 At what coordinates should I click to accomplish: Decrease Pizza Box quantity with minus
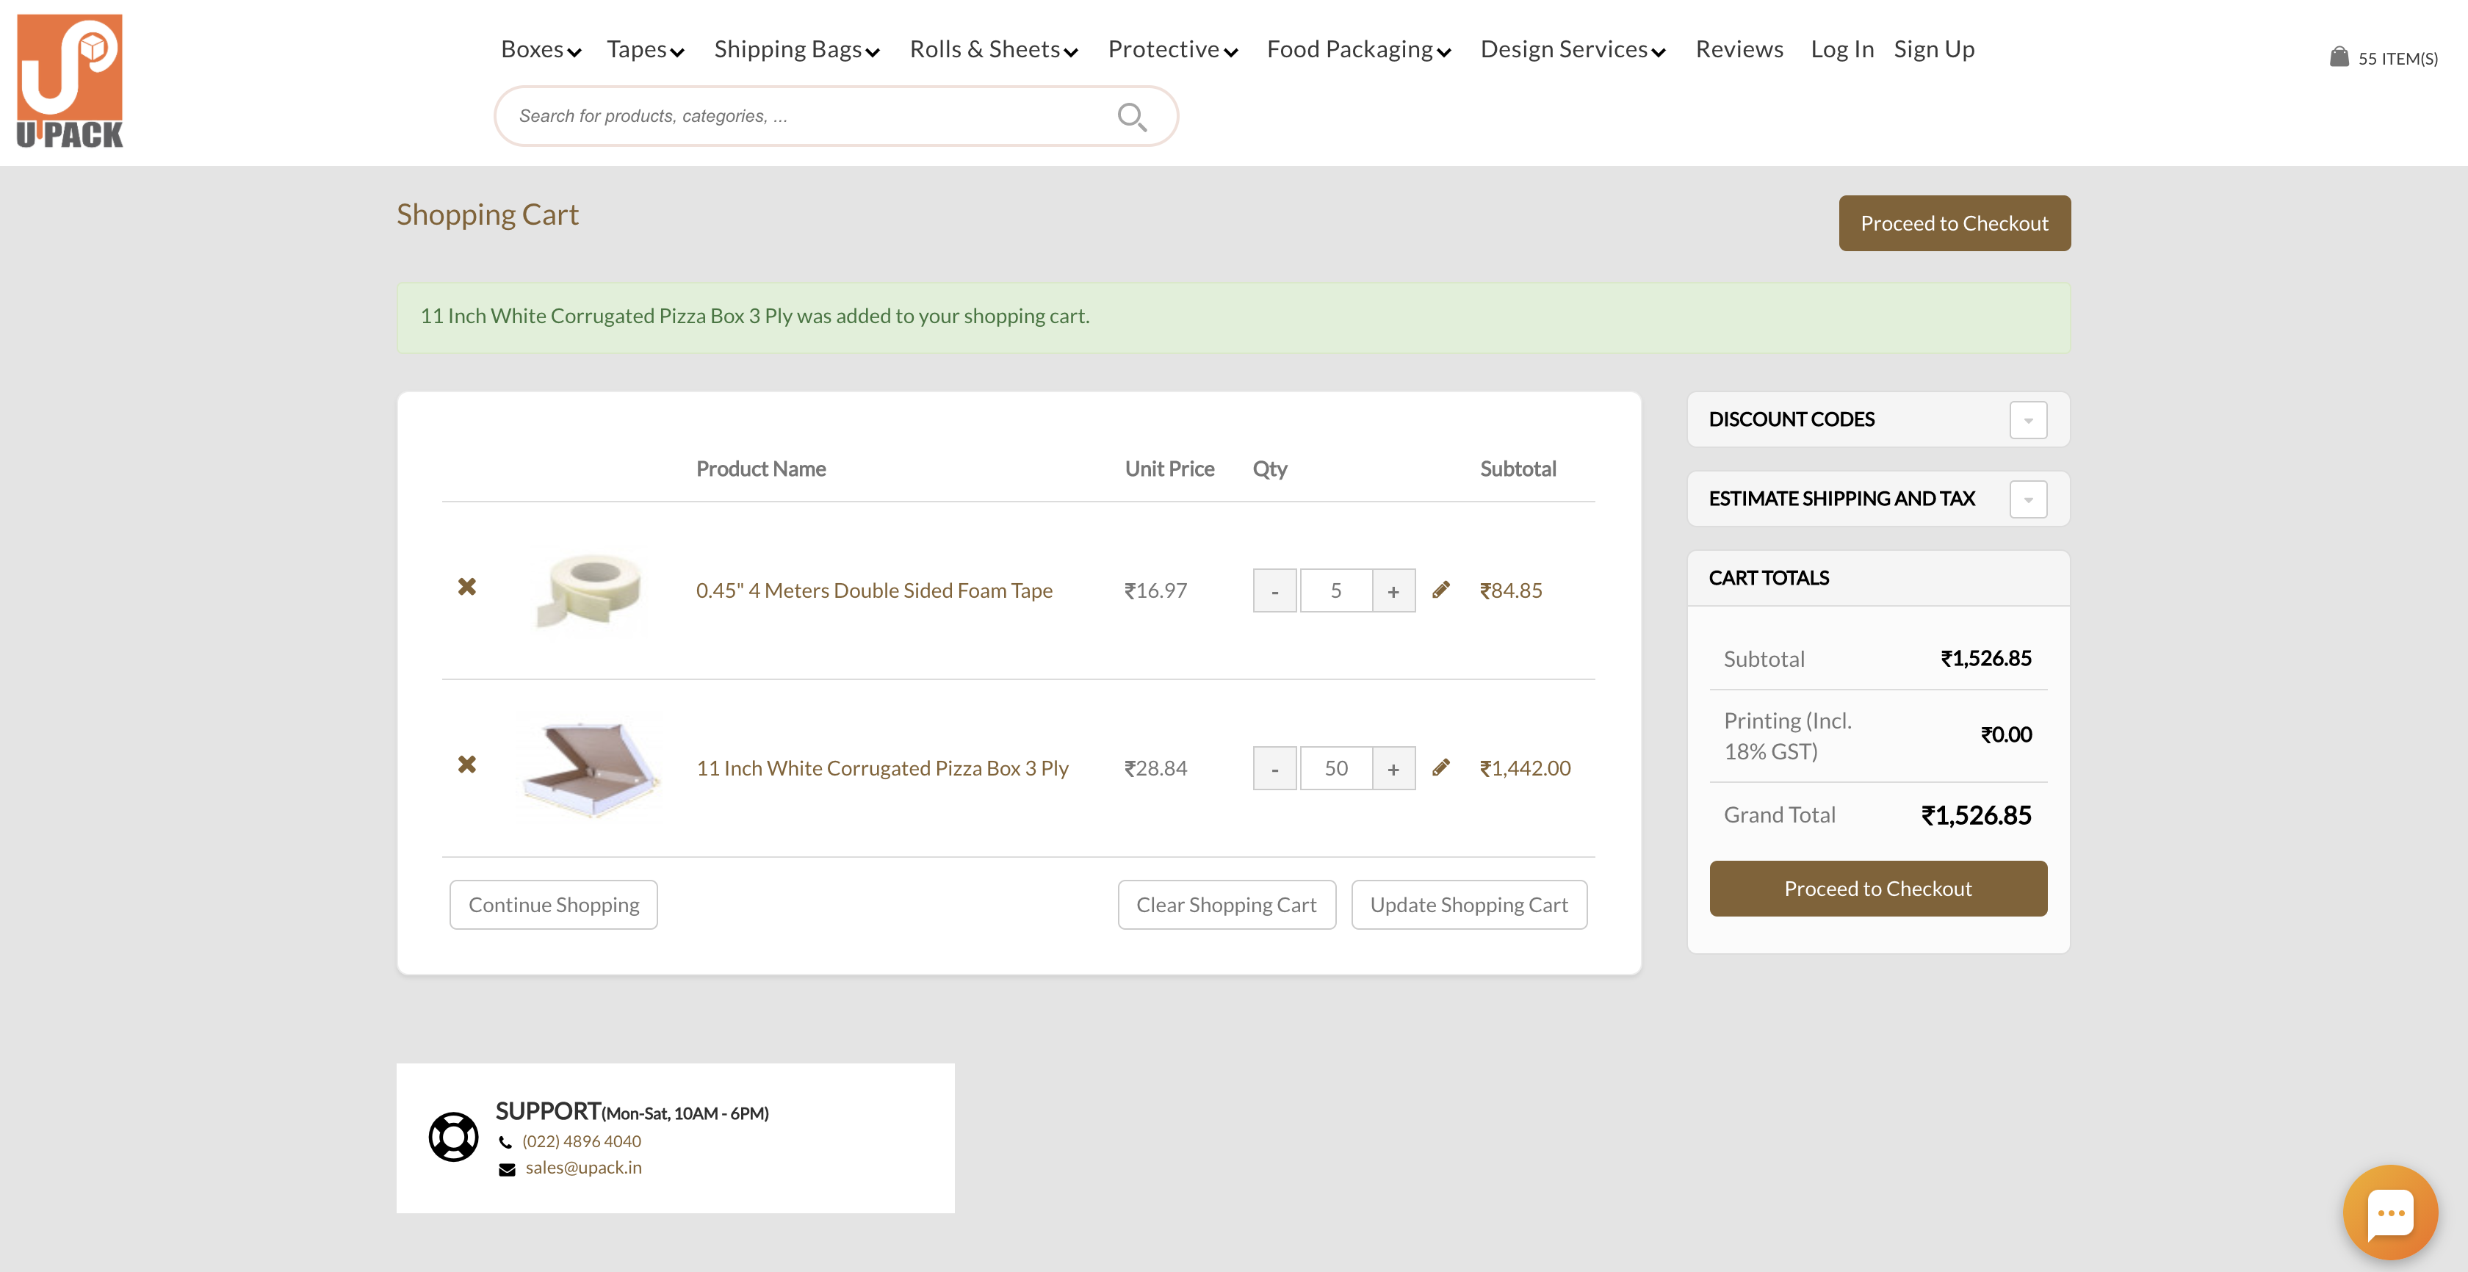pos(1274,768)
